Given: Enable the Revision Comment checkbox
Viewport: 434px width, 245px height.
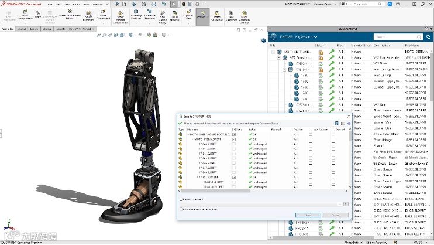Looking at the screenshot, I should pyautogui.click(x=181, y=199).
